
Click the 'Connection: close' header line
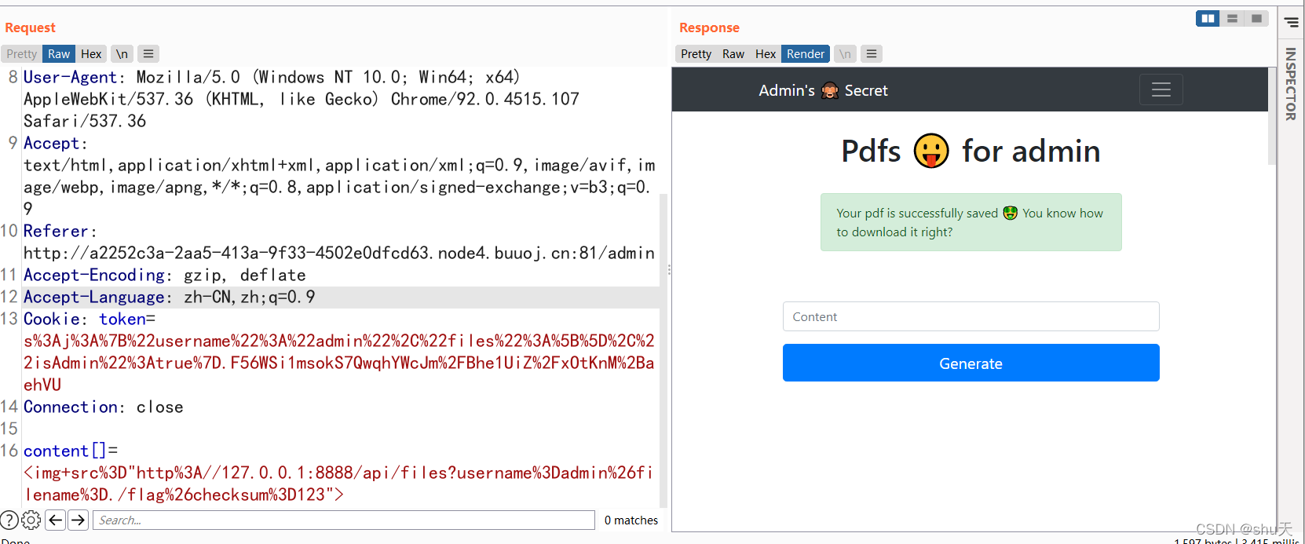click(x=104, y=407)
